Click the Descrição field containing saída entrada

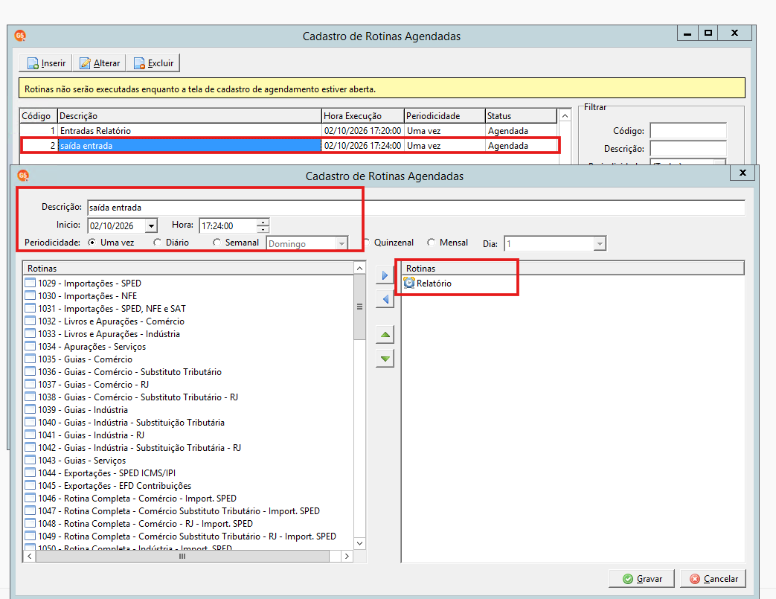[416, 208]
